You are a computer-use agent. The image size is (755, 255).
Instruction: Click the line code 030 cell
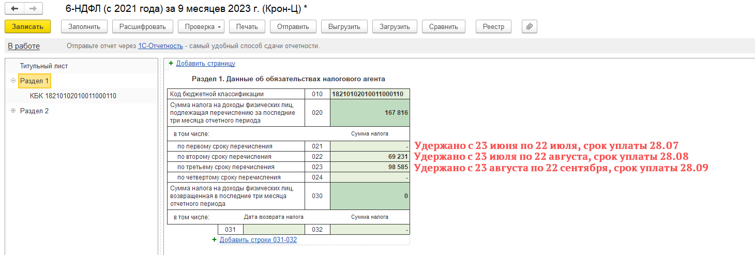coord(318,196)
